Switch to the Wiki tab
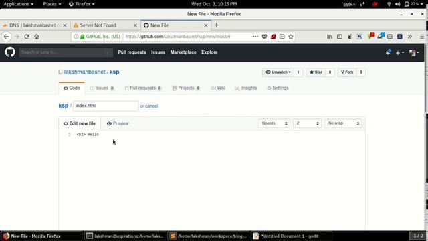428x241 pixels. coord(218,88)
